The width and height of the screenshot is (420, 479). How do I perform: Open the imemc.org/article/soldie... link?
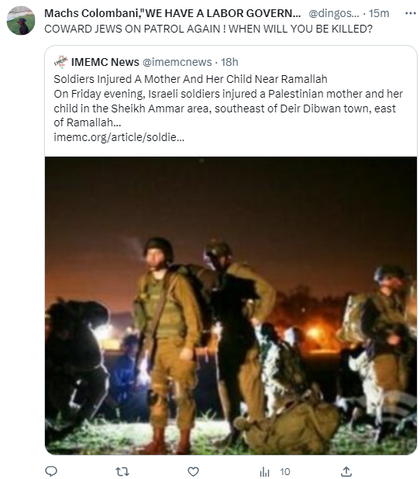[x=119, y=137]
